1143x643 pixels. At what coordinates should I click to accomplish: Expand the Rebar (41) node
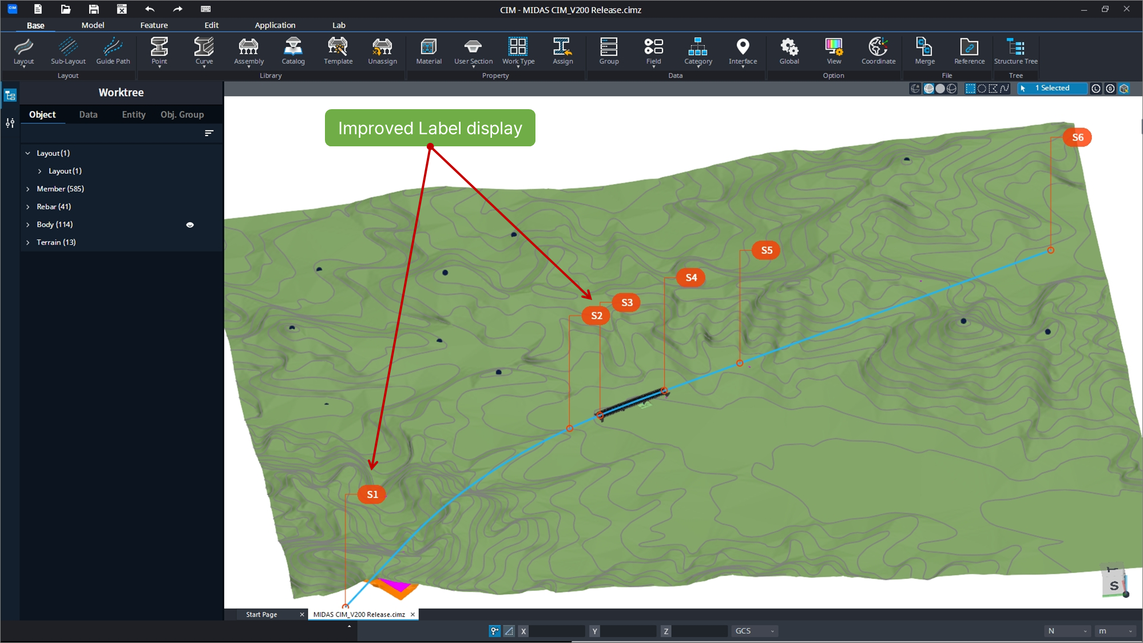pos(27,206)
